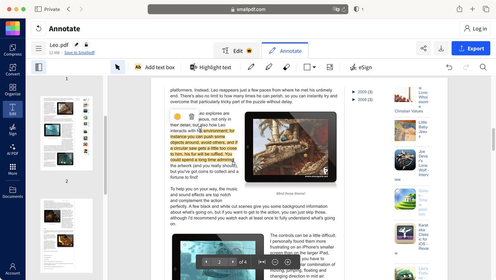Click the Save to Smallpdf link

[x=79, y=52]
